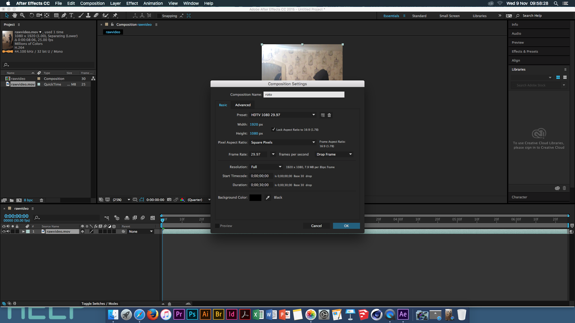
Task: Switch to Small Screen workspace
Action: [450, 16]
